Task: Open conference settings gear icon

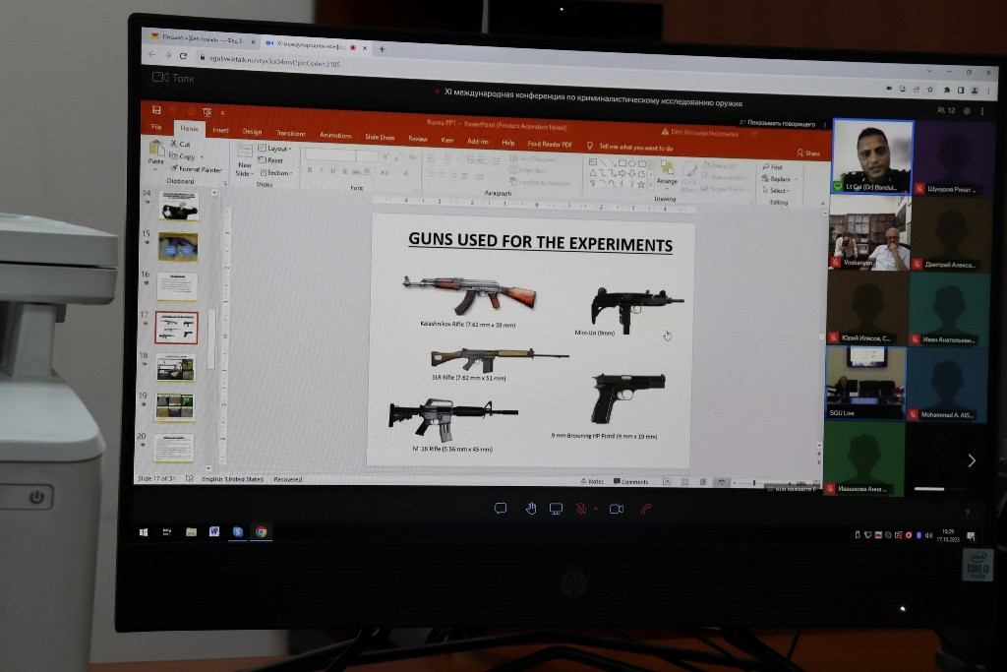Action: coord(968,110)
